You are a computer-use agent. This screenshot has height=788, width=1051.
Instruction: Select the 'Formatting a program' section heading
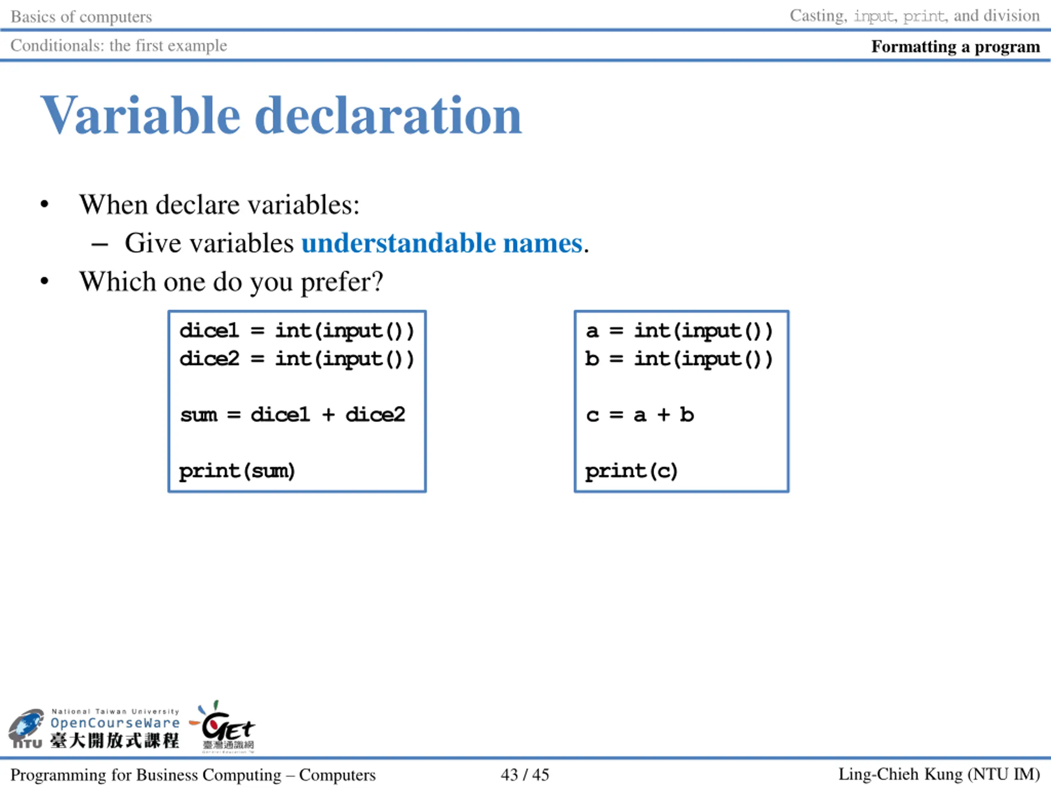[x=955, y=46]
